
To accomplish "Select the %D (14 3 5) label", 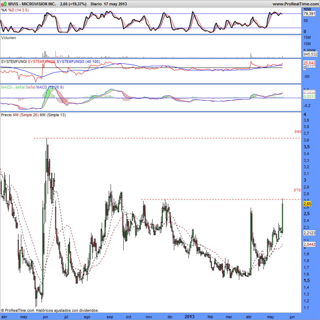I will click(x=18, y=10).
